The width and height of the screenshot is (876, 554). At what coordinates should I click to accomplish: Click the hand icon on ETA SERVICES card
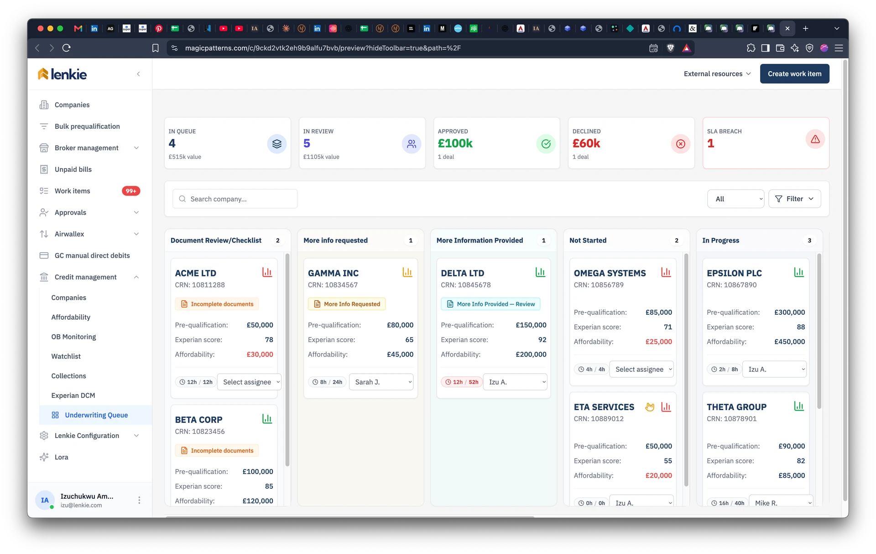(650, 406)
